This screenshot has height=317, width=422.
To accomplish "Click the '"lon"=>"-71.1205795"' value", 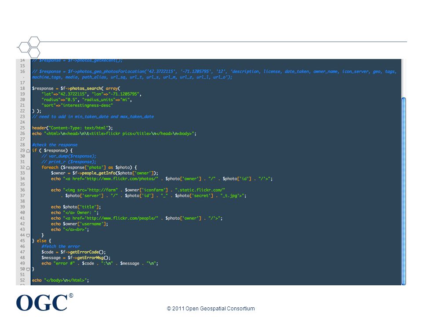I will (x=116, y=94).
